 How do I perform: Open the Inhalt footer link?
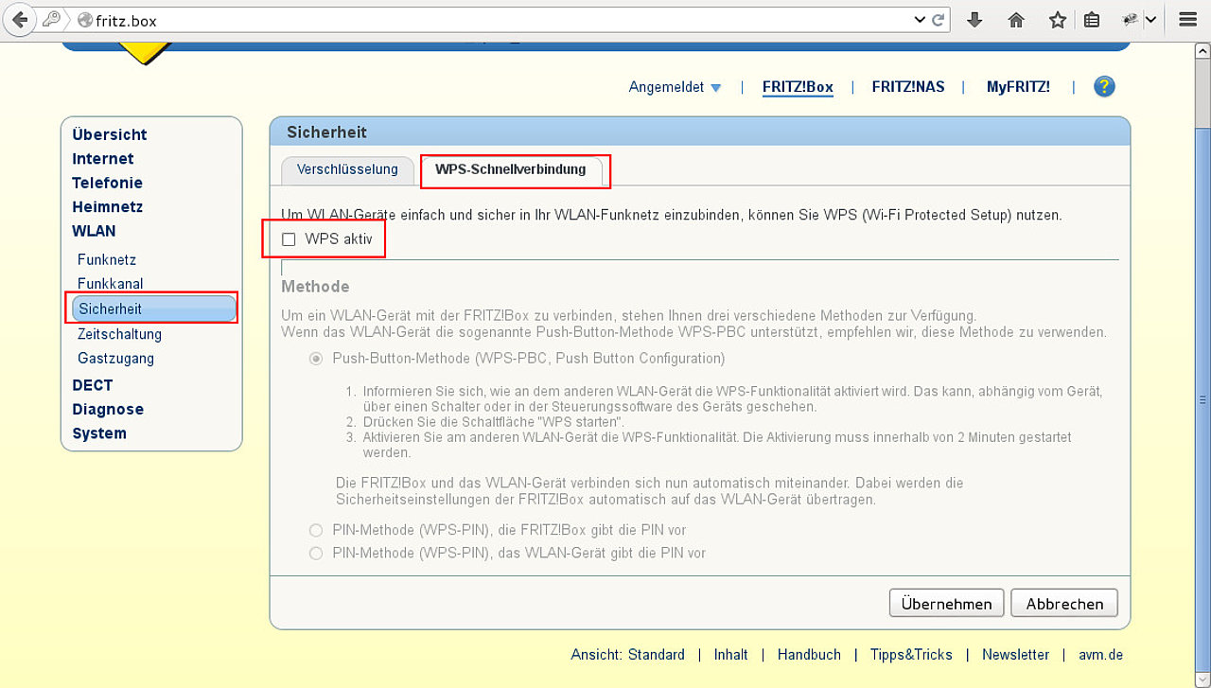coord(731,655)
